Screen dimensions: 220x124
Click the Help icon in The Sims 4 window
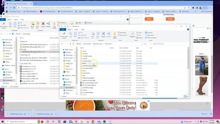tap(188, 29)
